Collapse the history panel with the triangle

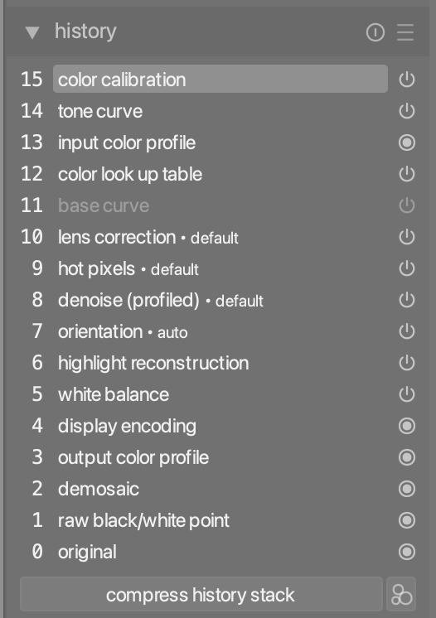tap(32, 32)
